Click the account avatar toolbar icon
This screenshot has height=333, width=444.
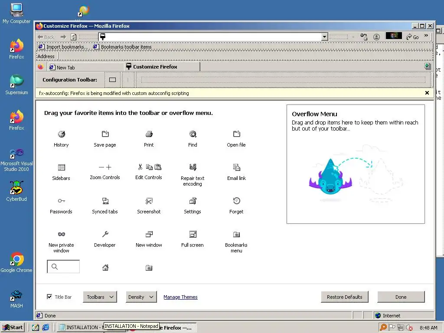pos(376,37)
